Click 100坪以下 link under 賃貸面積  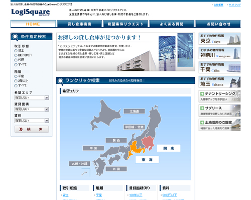pos(136,195)
